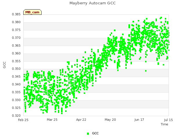Click the 0.320 y-axis value
Viewport: 186px width, 139px height.
[x=16, y=116]
